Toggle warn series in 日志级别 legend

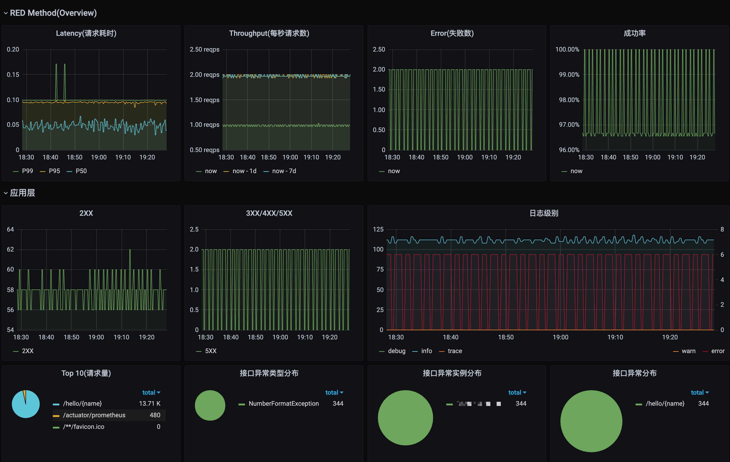tap(688, 351)
